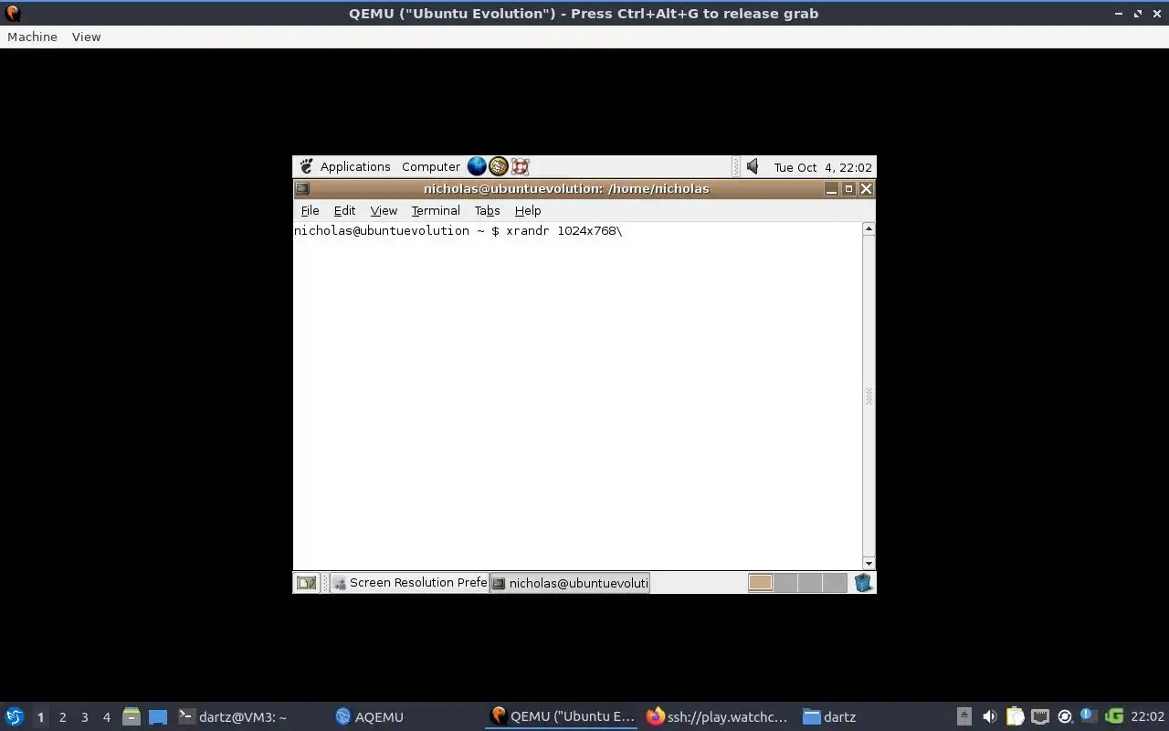The width and height of the screenshot is (1169, 731).
Task: Click the guest clock Tue Oct 4, 22:02
Action: pos(823,167)
